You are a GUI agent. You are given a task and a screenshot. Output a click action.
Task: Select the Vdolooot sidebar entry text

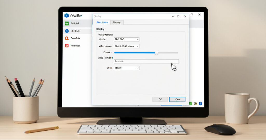pyautogui.click(x=75, y=46)
